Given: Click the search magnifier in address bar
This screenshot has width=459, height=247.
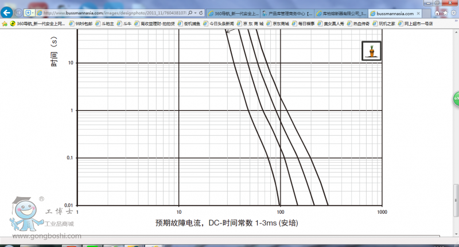Looking at the screenshot, I should tap(190, 13).
